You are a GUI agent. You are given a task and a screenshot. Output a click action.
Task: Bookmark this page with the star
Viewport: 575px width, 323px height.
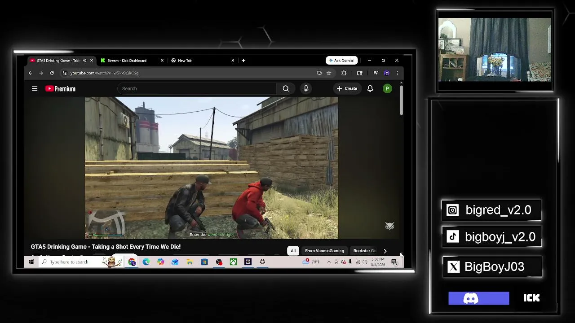click(329, 73)
